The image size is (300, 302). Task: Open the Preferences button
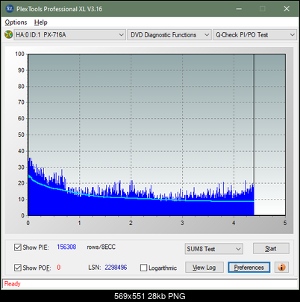coord(249,268)
